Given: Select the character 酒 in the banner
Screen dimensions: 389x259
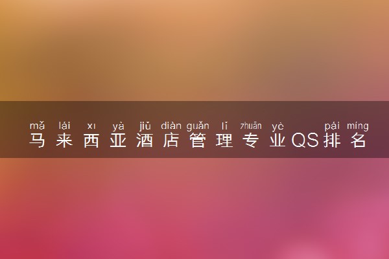Looking at the screenshot, I should pos(145,141).
